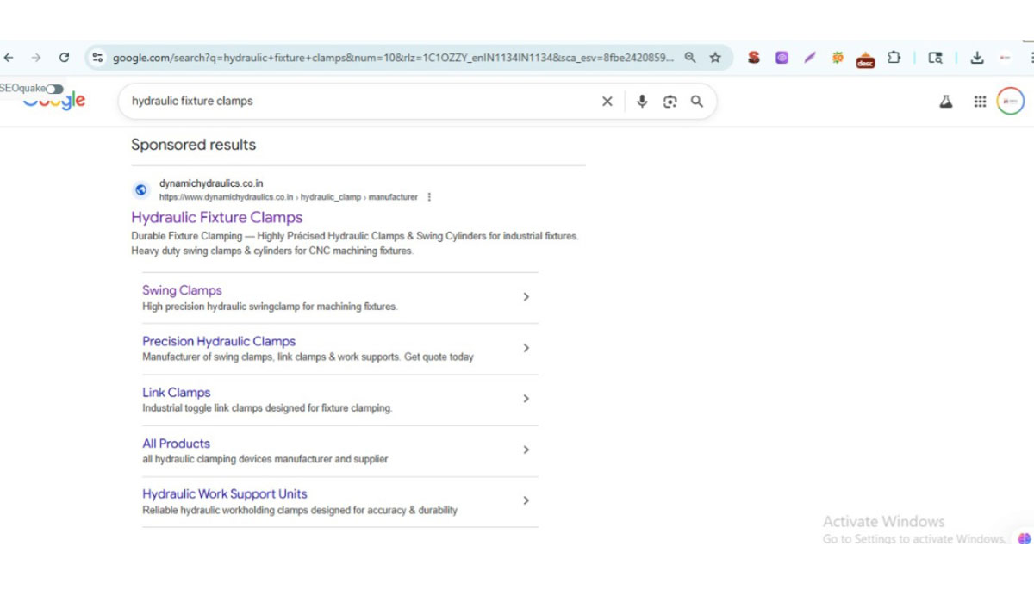The image size is (1034, 602).
Task: Expand the Swing Clamps chevron arrow
Action: [x=526, y=297]
